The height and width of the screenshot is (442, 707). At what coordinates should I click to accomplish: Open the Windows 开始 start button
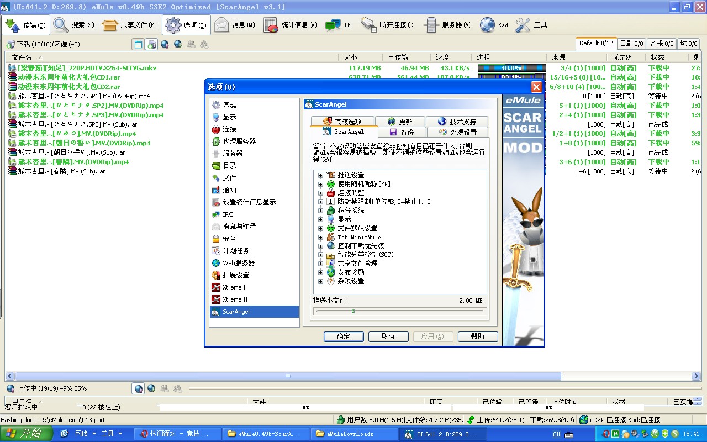(x=26, y=434)
